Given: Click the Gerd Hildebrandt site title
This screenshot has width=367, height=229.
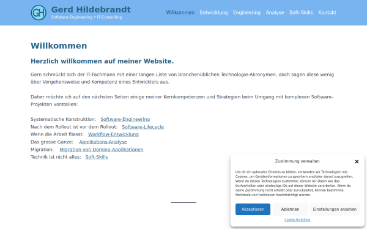Looking at the screenshot, I should point(91,10).
